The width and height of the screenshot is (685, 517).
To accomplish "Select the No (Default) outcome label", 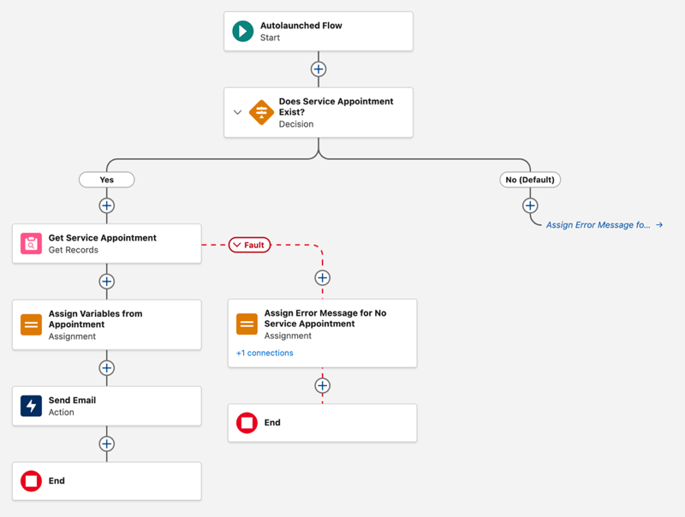I will pos(530,180).
